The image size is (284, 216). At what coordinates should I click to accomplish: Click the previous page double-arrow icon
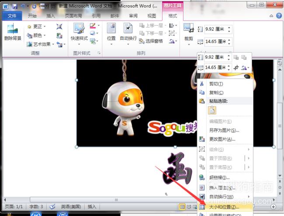(x=280, y=181)
